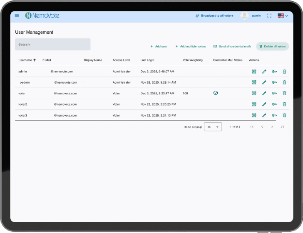Image resolution: width=303 pixels, height=233 pixels.
Task: Click the NemoVote logo
Action: [x=42, y=16]
